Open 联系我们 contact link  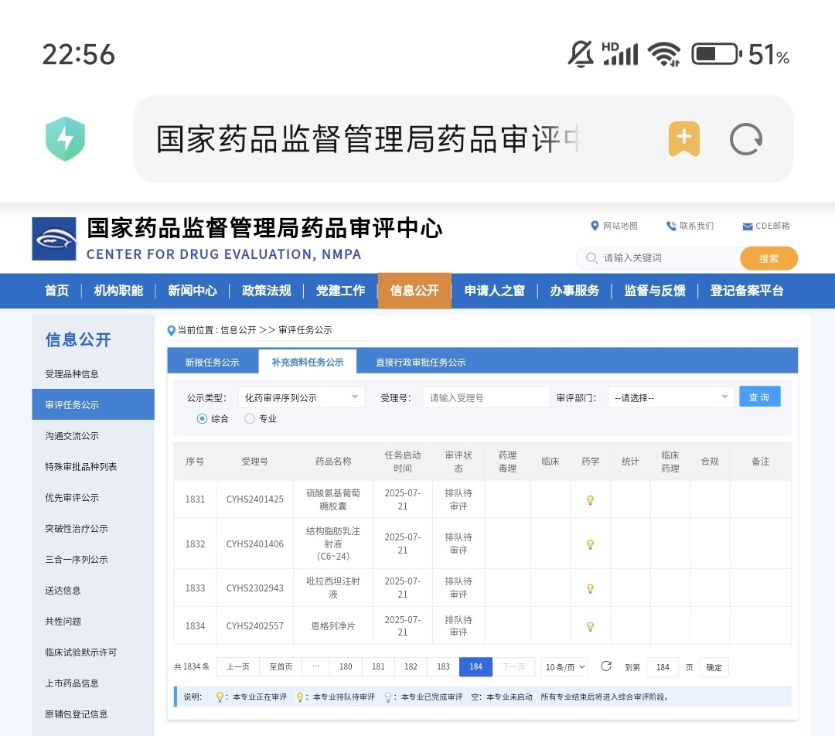[x=690, y=226]
